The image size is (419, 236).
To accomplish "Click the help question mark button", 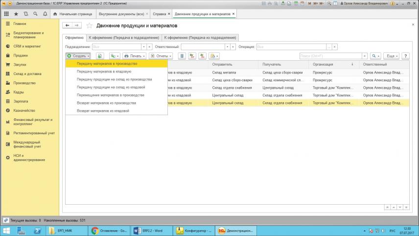I will pyautogui.click(x=405, y=56).
